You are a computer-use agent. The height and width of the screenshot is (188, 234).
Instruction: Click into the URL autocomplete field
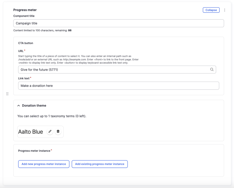(x=113, y=70)
